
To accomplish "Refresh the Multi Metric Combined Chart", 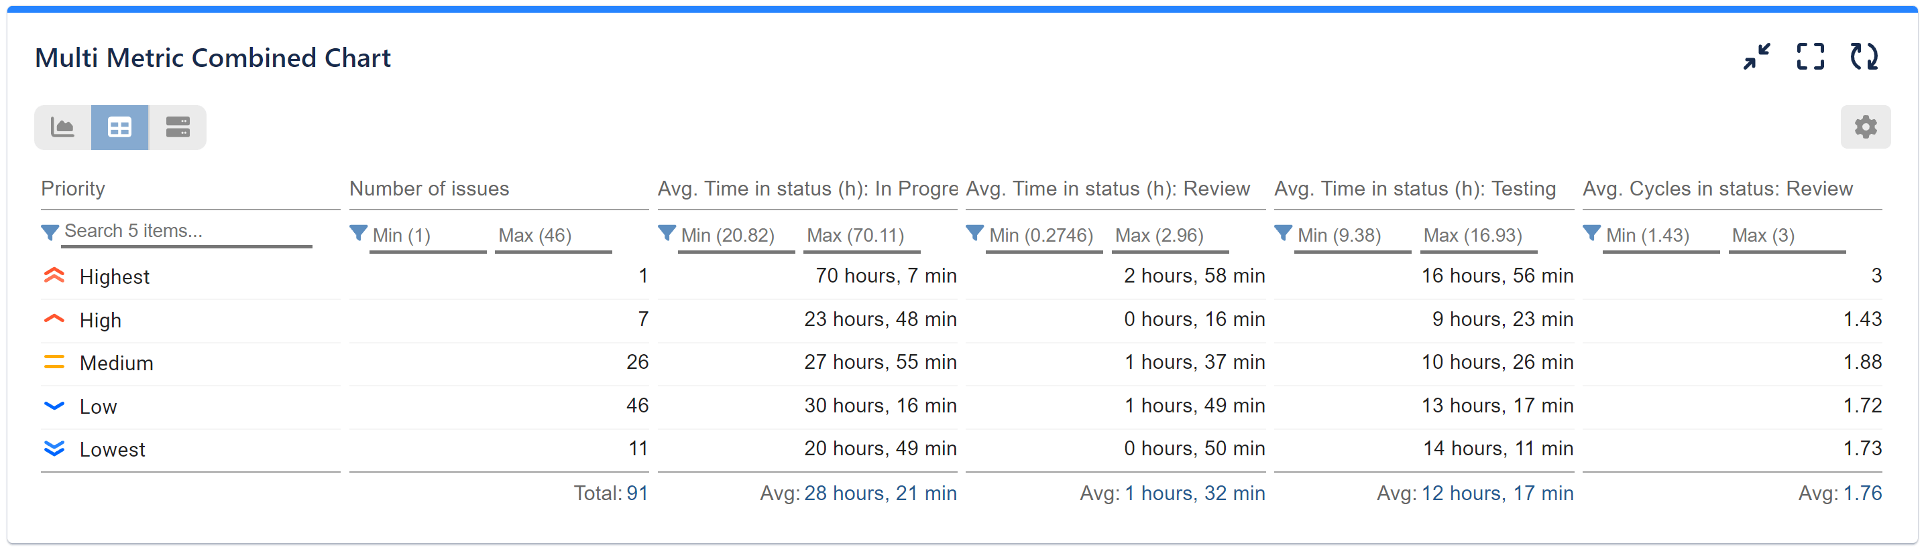I will click(1863, 57).
